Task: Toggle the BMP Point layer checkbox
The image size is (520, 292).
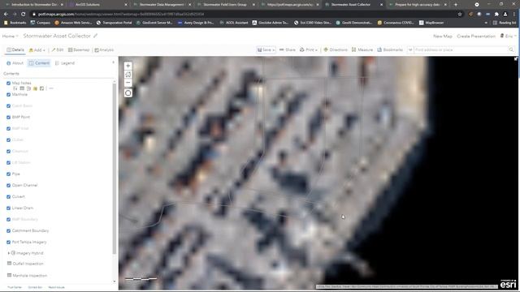Action: point(9,117)
